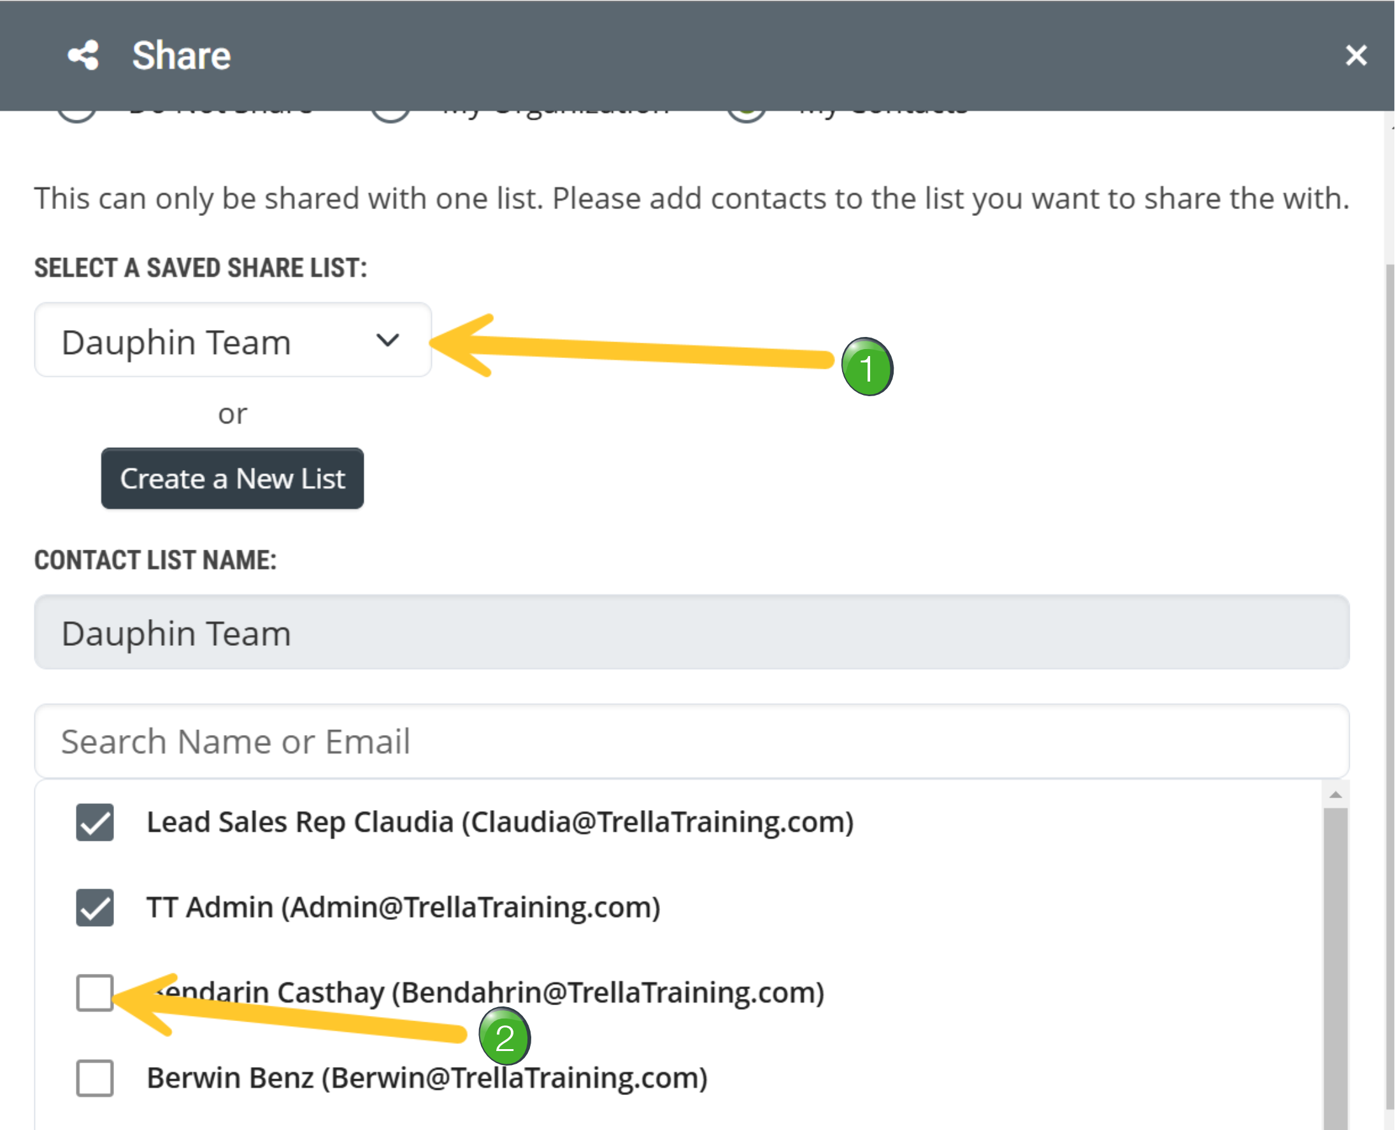Screen dimensions: 1395x1130
Task: Focus the Search Name or Email box
Action: (x=691, y=741)
